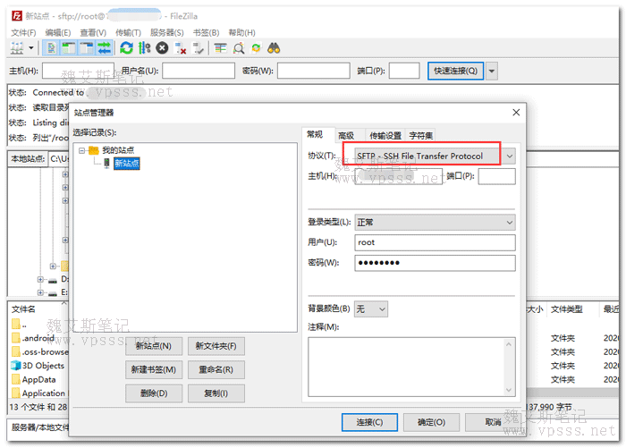Open the 文件(F) menu
Image resolution: width=626 pixels, height=448 pixels.
23,32
